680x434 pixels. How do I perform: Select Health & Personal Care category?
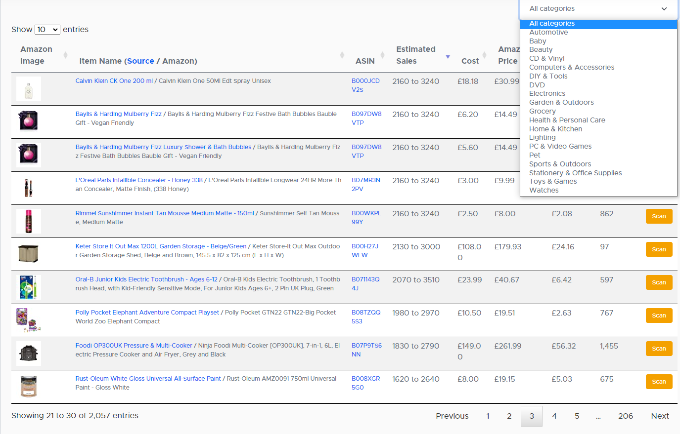click(x=567, y=120)
